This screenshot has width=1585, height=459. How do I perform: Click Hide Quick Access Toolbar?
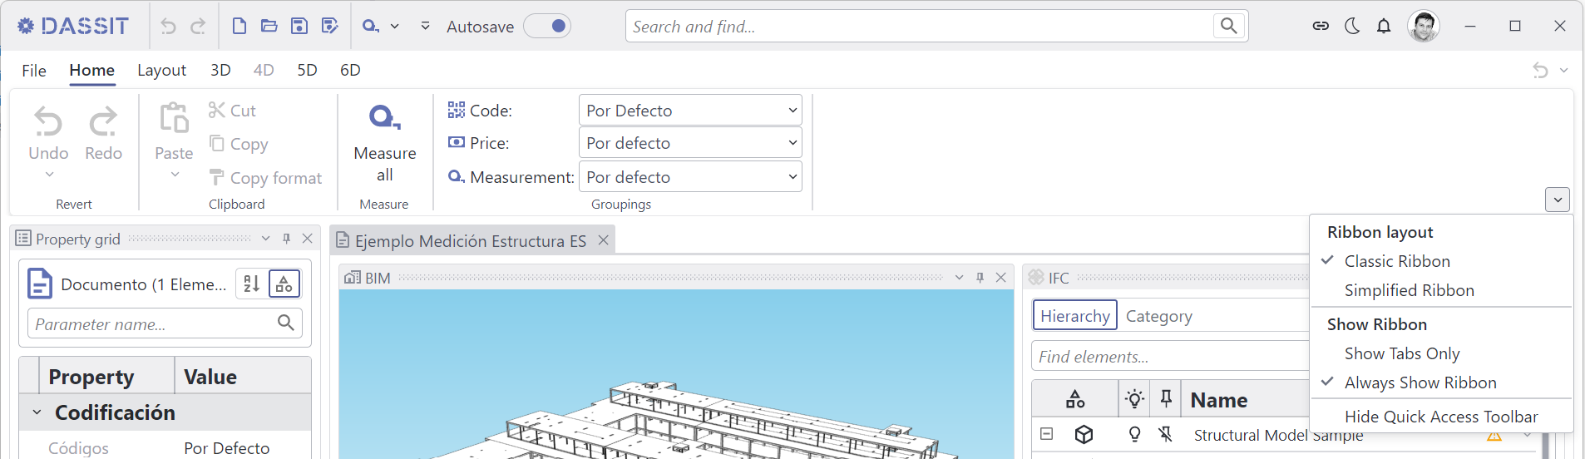click(1441, 417)
